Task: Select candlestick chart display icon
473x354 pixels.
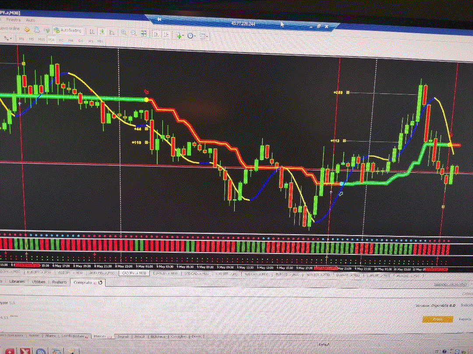Action: [102, 31]
